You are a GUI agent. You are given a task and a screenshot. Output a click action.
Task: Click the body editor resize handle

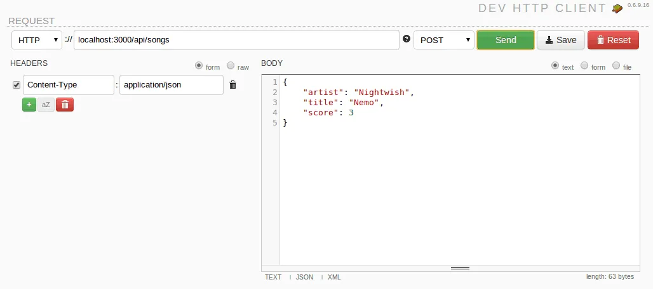pos(460,268)
